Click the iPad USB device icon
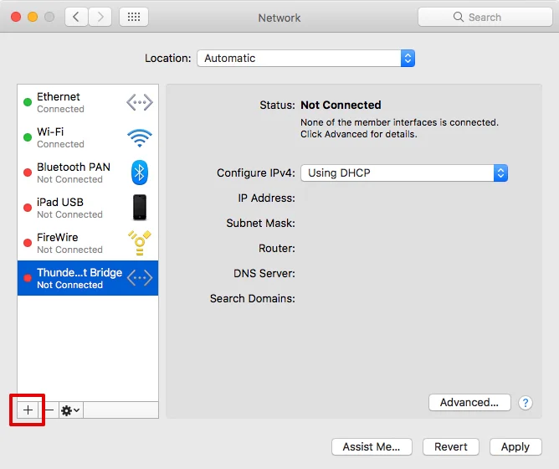Viewport: 559px width, 469px height. pos(139,208)
